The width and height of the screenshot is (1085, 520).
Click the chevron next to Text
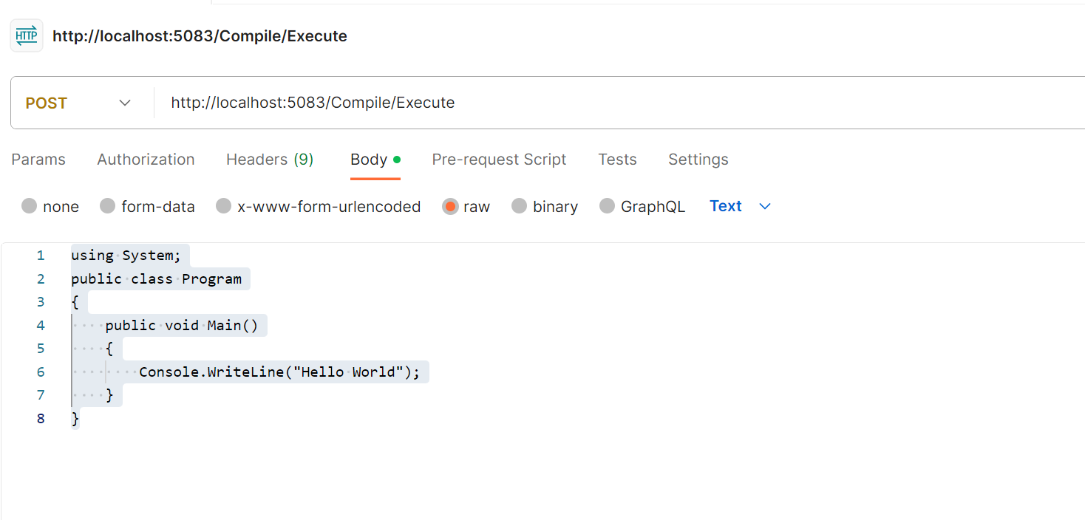pos(765,206)
